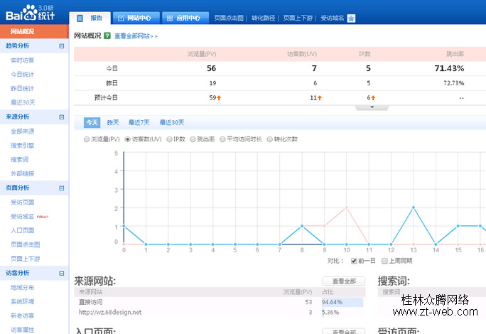The width and height of the screenshot is (486, 334).
Task: Select 网站概况 in the sidebar
Action: tap(34, 31)
